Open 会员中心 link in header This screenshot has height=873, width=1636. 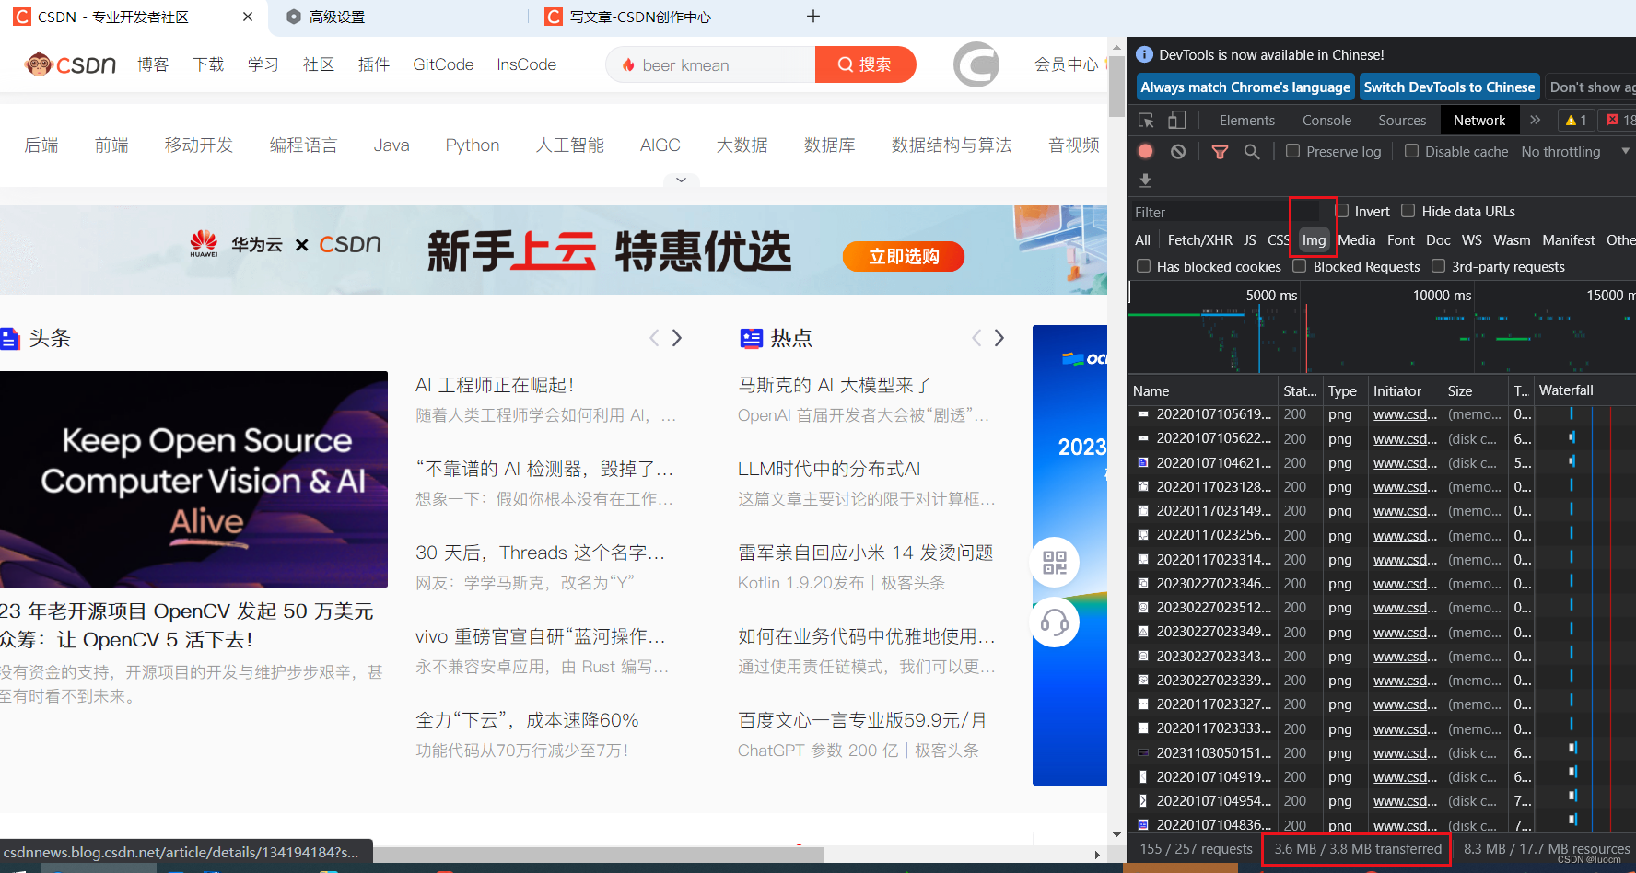(1066, 64)
